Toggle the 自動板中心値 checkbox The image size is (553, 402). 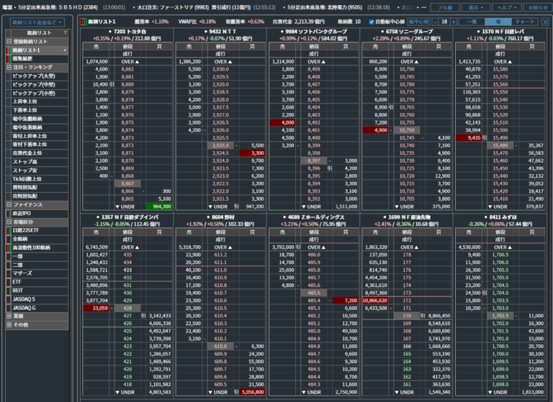click(372, 22)
